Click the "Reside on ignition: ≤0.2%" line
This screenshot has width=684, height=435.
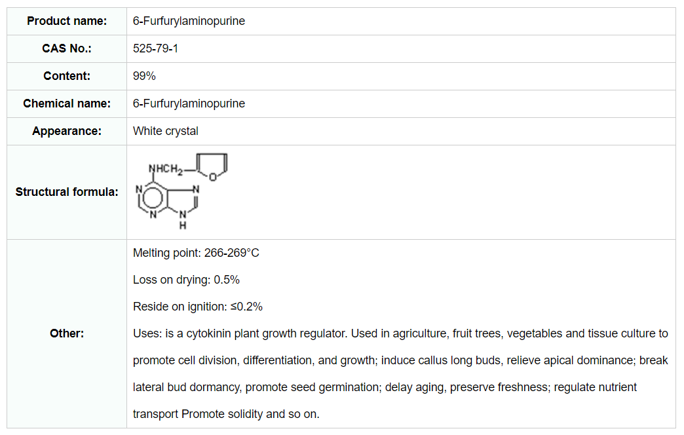pos(197,307)
